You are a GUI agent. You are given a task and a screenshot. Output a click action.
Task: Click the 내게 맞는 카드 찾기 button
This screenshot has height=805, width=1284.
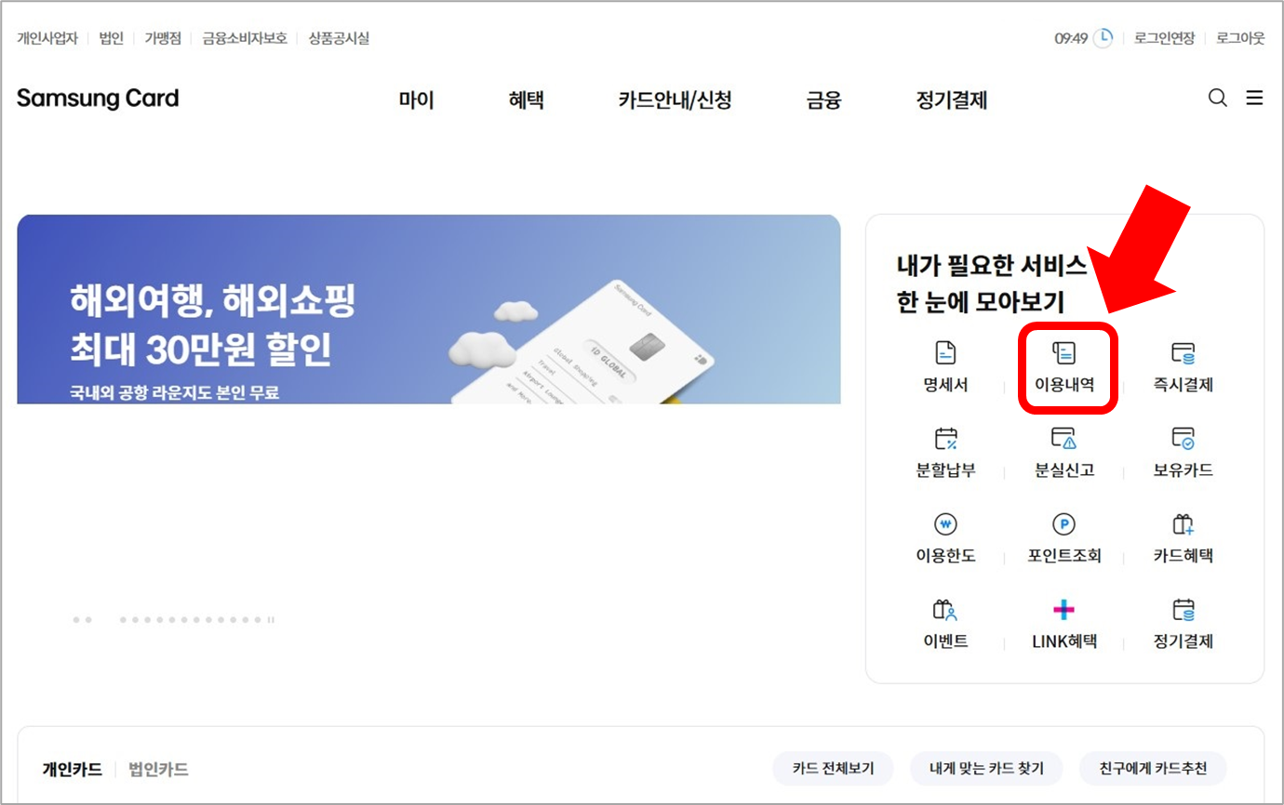(x=986, y=769)
